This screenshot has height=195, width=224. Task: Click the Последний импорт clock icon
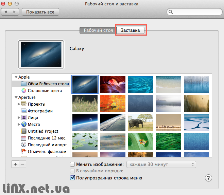tap(23, 145)
